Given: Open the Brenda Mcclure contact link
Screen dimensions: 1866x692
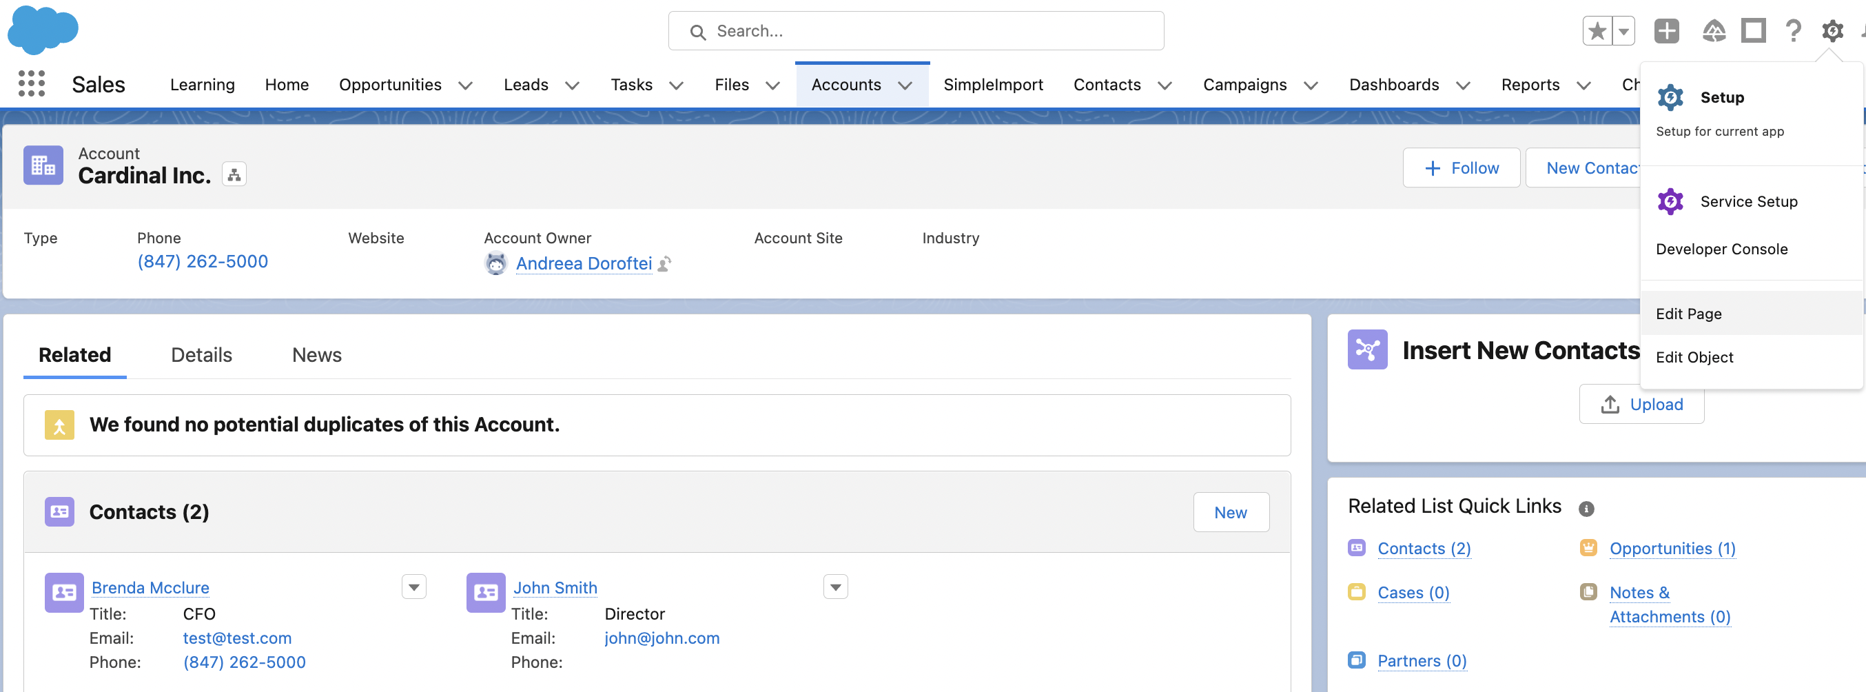Looking at the screenshot, I should pyautogui.click(x=150, y=588).
